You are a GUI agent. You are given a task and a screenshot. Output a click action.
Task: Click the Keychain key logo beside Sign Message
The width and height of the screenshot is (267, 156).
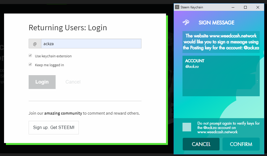coord(186,22)
